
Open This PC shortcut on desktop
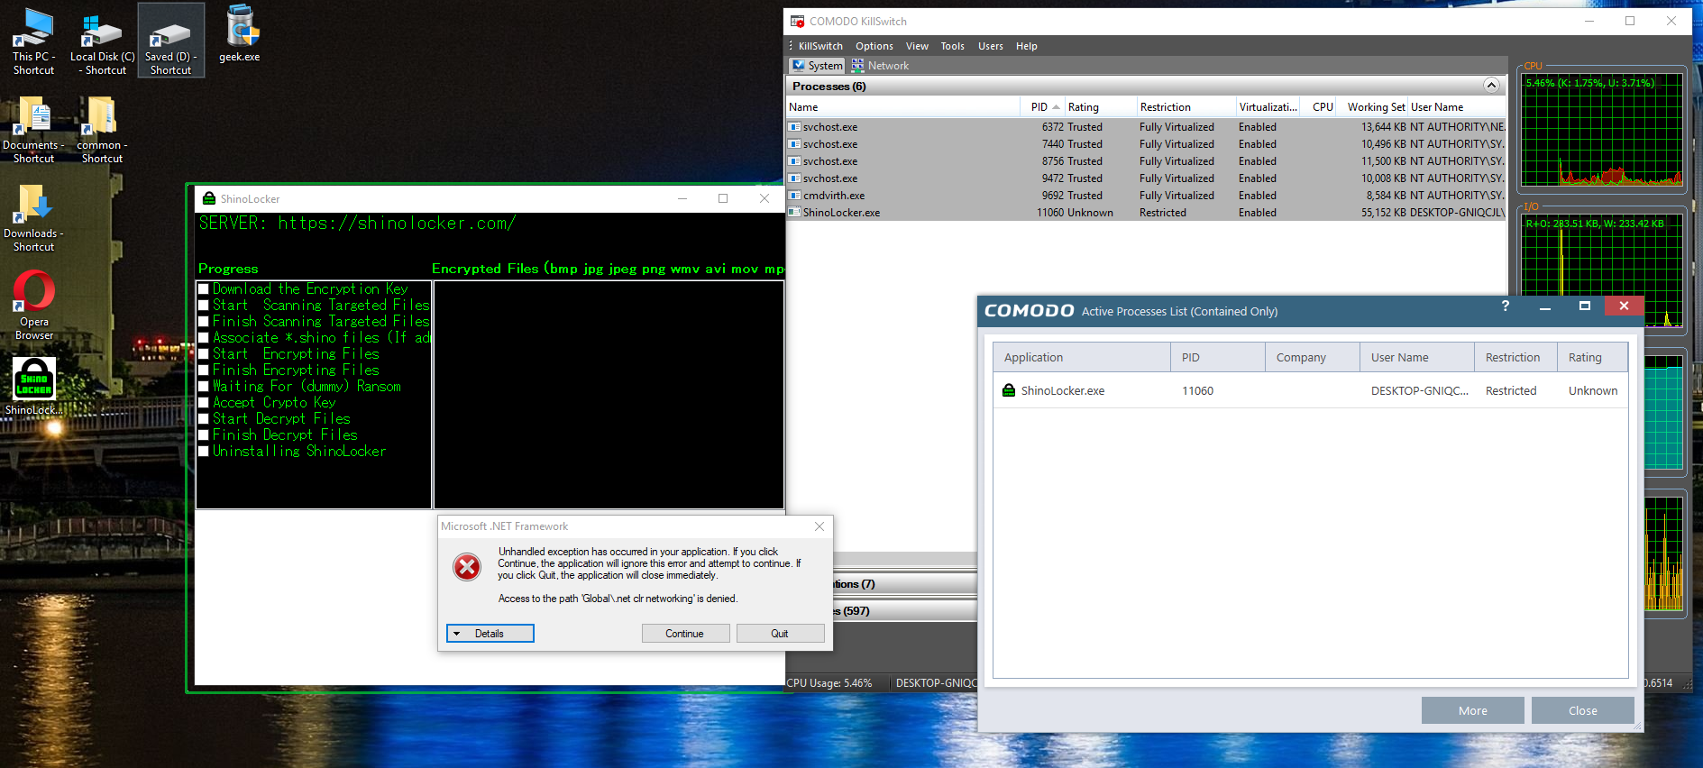[33, 41]
